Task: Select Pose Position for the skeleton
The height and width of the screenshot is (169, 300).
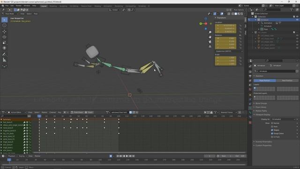Action: click(264, 81)
